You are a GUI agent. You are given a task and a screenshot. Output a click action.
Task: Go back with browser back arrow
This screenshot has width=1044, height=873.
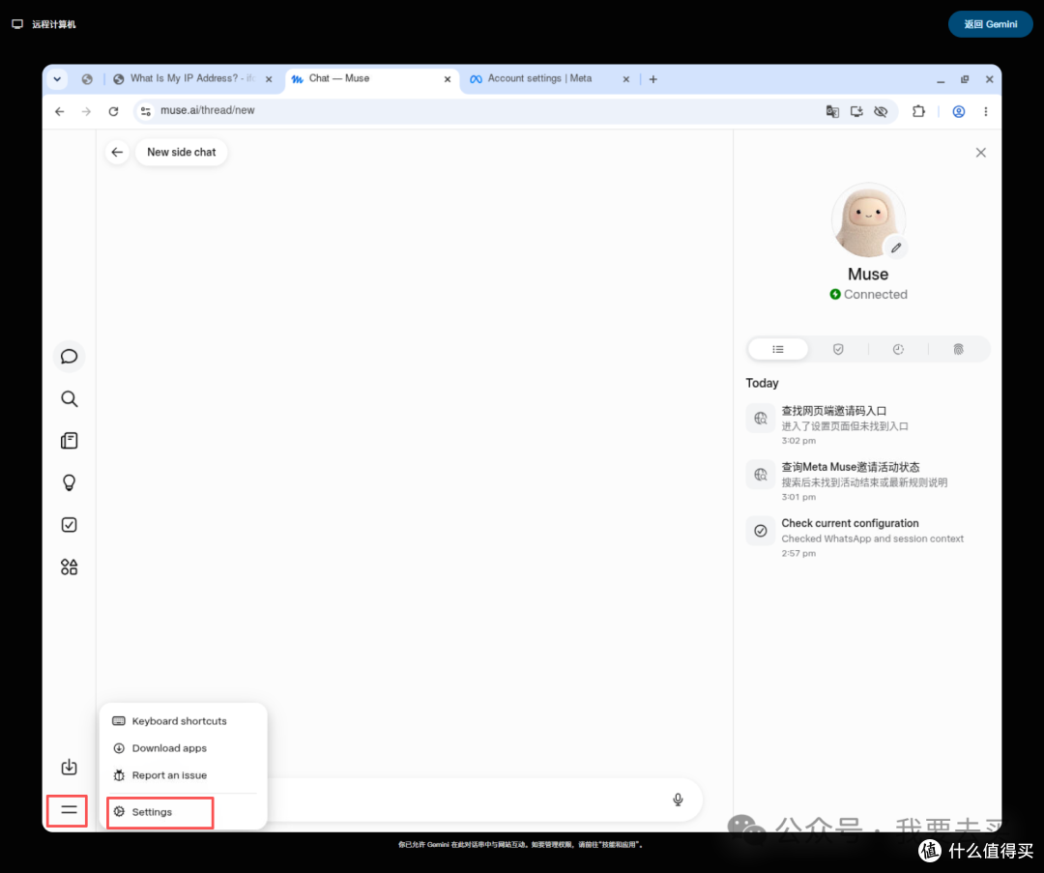point(60,111)
